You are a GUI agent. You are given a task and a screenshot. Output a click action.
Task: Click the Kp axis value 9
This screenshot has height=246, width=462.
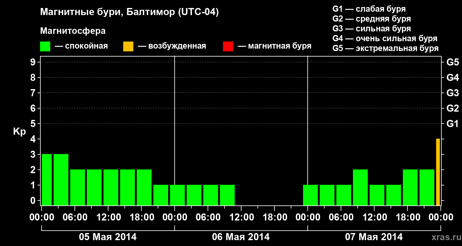(x=34, y=62)
